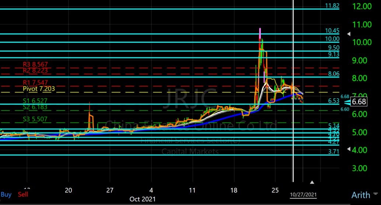Click the 10.00 horizontal line label
This screenshot has width=381, height=205.
point(332,39)
